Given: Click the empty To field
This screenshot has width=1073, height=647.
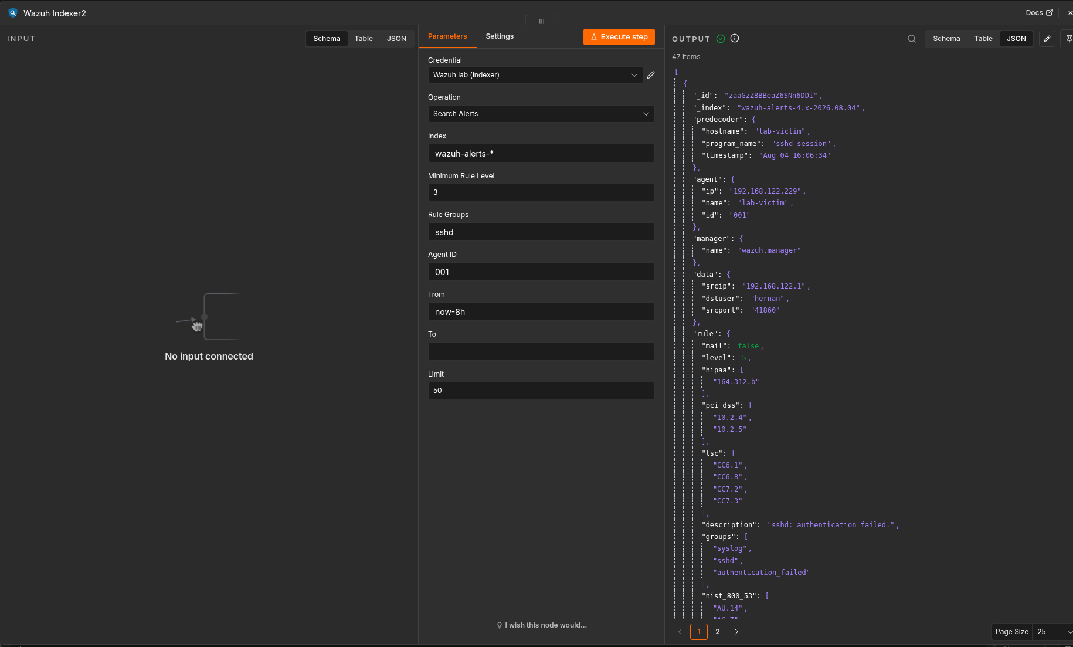Looking at the screenshot, I should pos(541,352).
